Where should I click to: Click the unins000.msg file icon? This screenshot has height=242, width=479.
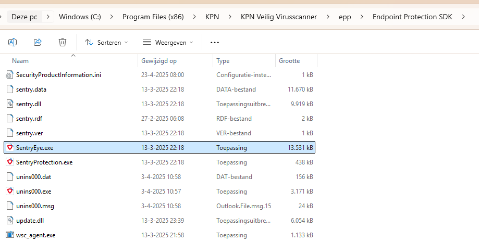click(10, 206)
